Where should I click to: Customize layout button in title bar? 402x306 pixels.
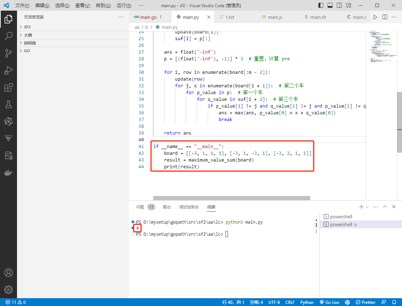click(x=349, y=5)
